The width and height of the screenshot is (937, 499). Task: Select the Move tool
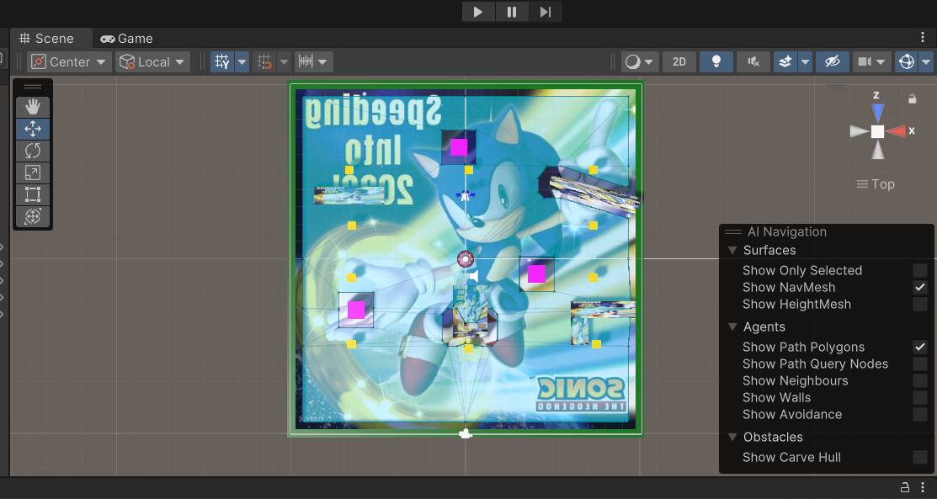click(x=33, y=129)
